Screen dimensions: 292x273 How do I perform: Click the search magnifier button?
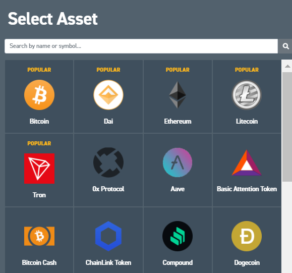[x=285, y=46]
